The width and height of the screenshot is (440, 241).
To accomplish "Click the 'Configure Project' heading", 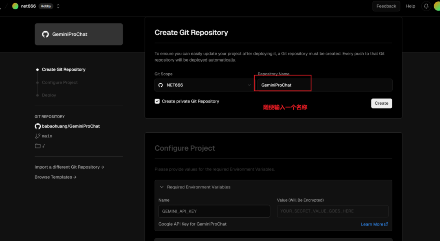I will pyautogui.click(x=185, y=148).
